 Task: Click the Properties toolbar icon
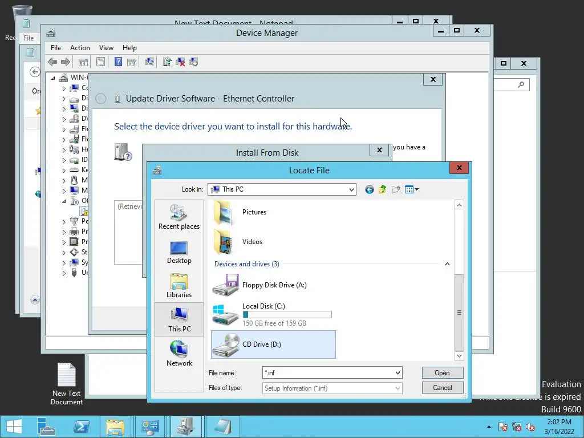tap(100, 62)
